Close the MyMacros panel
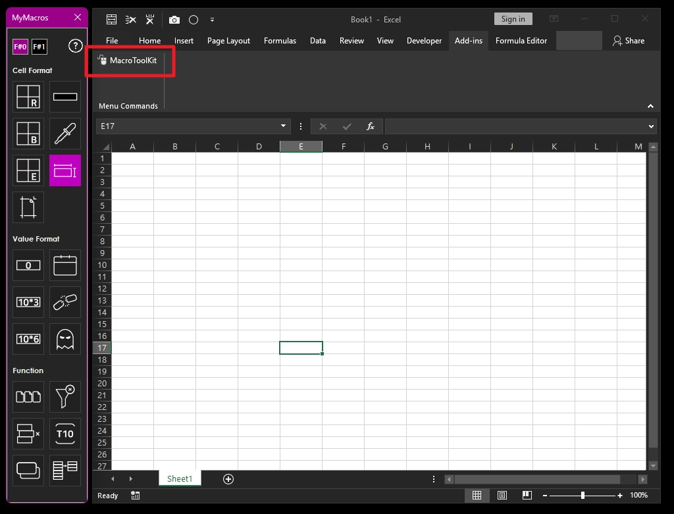The image size is (674, 514). 78,17
